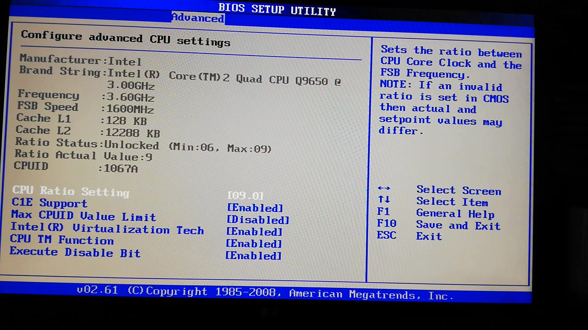Screen dimensions: 588x330
Task: Toggle Virtualization Tech [Enabled] value
Action: pos(254,232)
